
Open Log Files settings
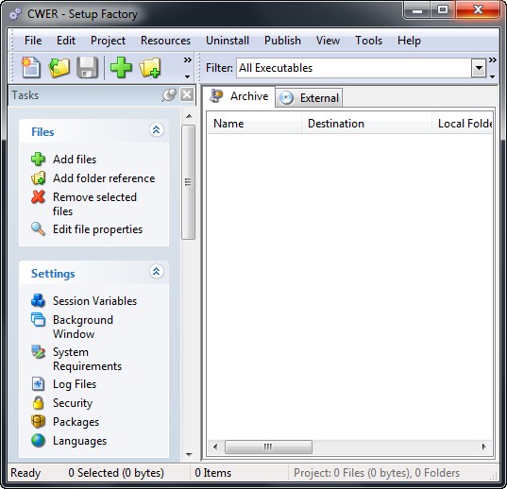pos(75,384)
